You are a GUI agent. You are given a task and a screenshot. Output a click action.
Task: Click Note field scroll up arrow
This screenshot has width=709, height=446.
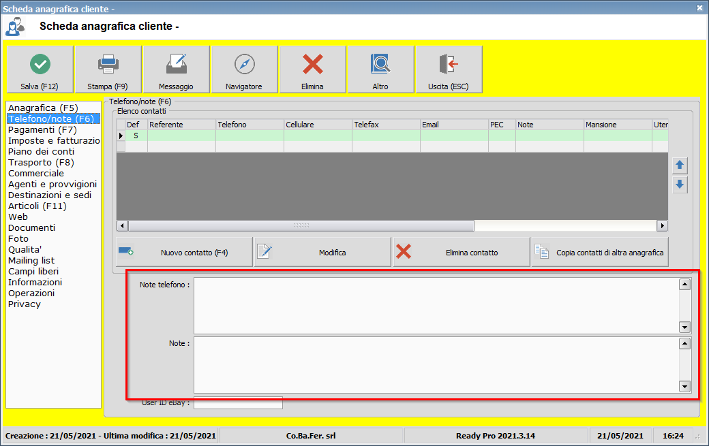[x=684, y=344]
